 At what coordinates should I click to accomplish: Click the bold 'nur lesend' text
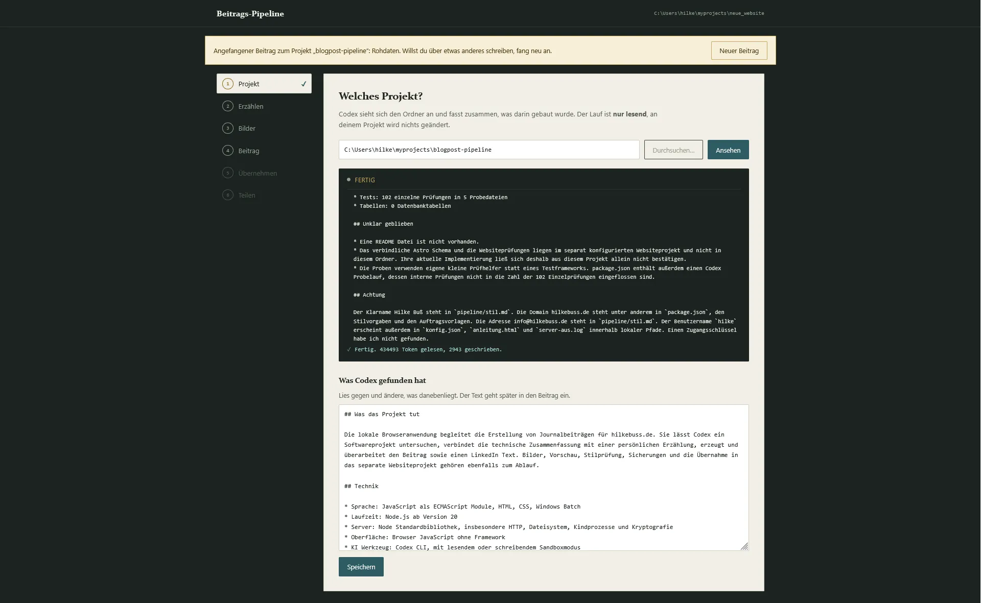(629, 114)
